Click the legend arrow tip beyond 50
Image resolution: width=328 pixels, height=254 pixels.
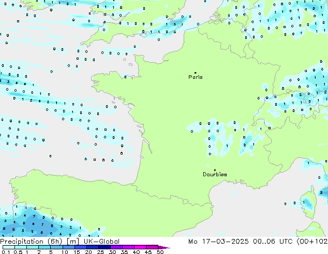(164, 247)
